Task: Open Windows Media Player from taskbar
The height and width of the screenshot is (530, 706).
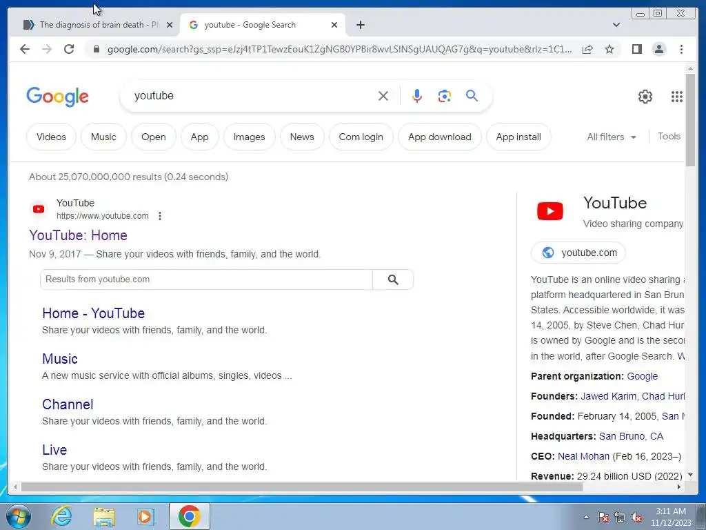Action: click(x=145, y=516)
